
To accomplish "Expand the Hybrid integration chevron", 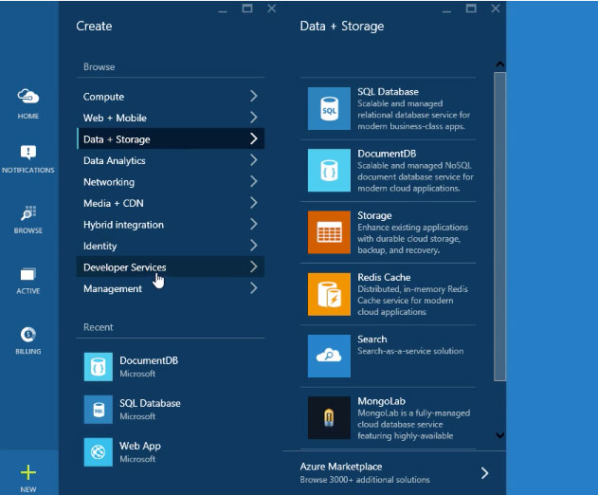I will [254, 224].
